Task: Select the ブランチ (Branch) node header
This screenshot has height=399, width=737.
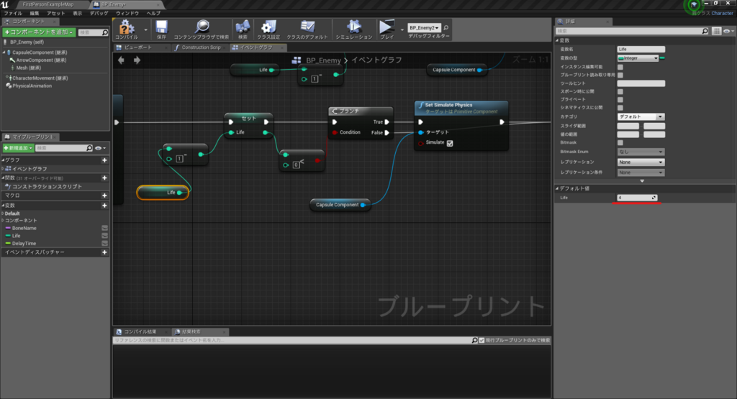Action: 361,111
